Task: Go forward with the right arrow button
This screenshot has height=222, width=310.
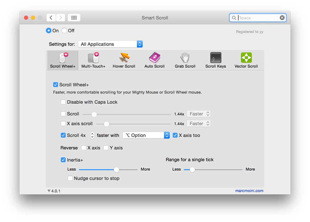Action: (x=60, y=18)
